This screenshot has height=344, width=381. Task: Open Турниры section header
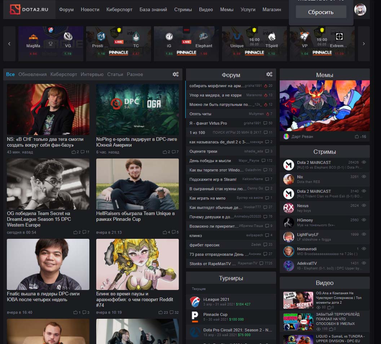231,278
